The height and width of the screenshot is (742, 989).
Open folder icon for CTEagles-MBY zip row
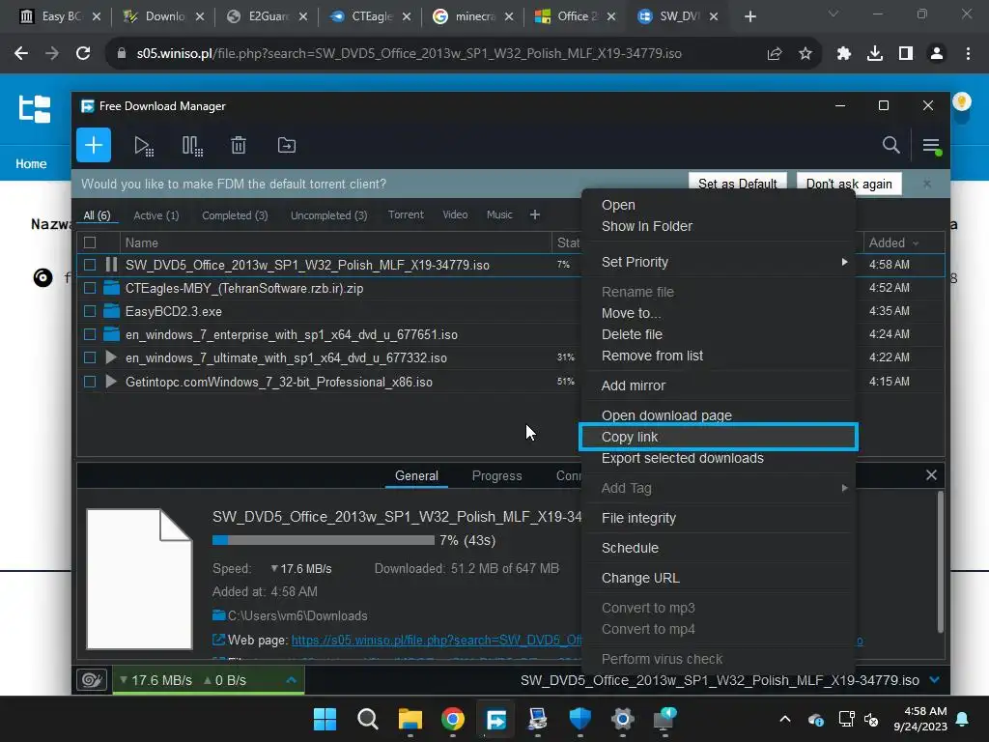(112, 288)
